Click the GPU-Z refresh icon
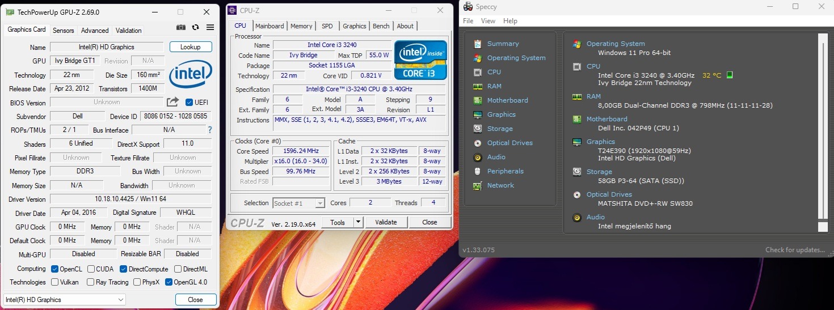 196,27
